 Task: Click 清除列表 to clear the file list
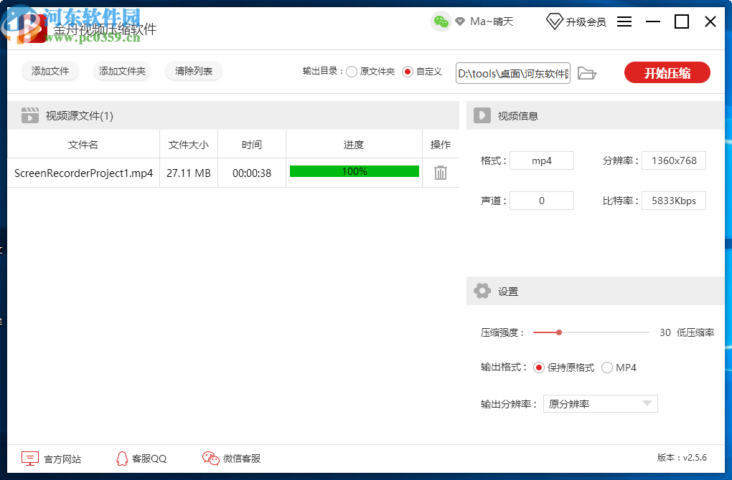pos(193,72)
